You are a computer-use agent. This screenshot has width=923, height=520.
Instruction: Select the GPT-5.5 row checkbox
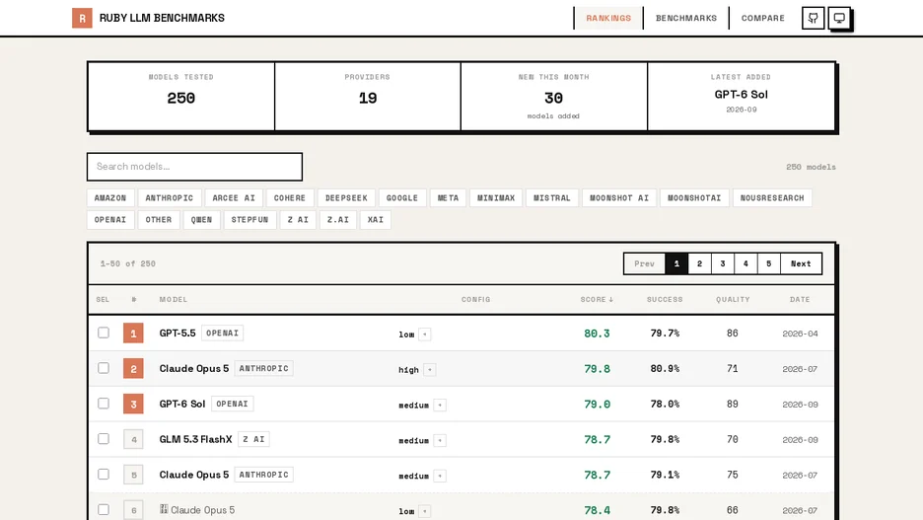pos(104,333)
